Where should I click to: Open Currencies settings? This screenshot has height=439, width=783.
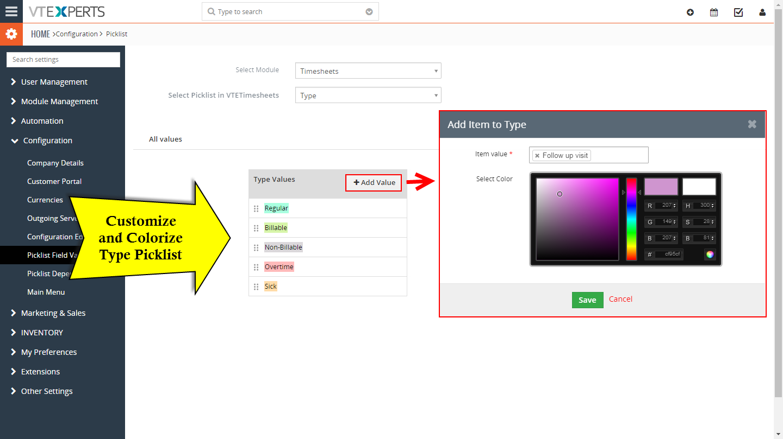tap(45, 200)
